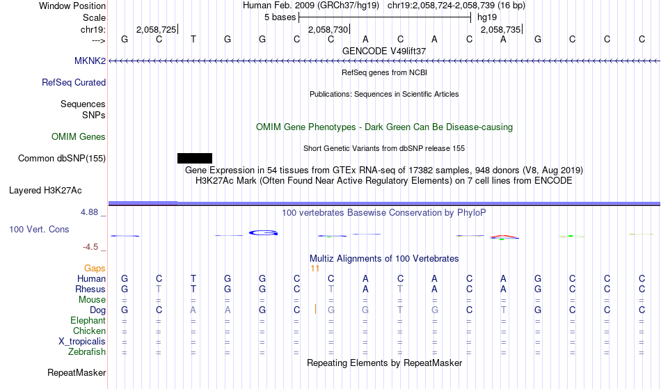This screenshot has width=661, height=389.
Task: Click the black dbSNP variant block
Action: (x=195, y=158)
